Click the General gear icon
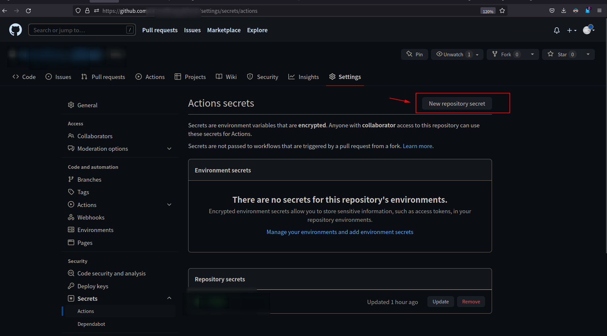Viewport: 607px width, 336px height. (x=71, y=105)
